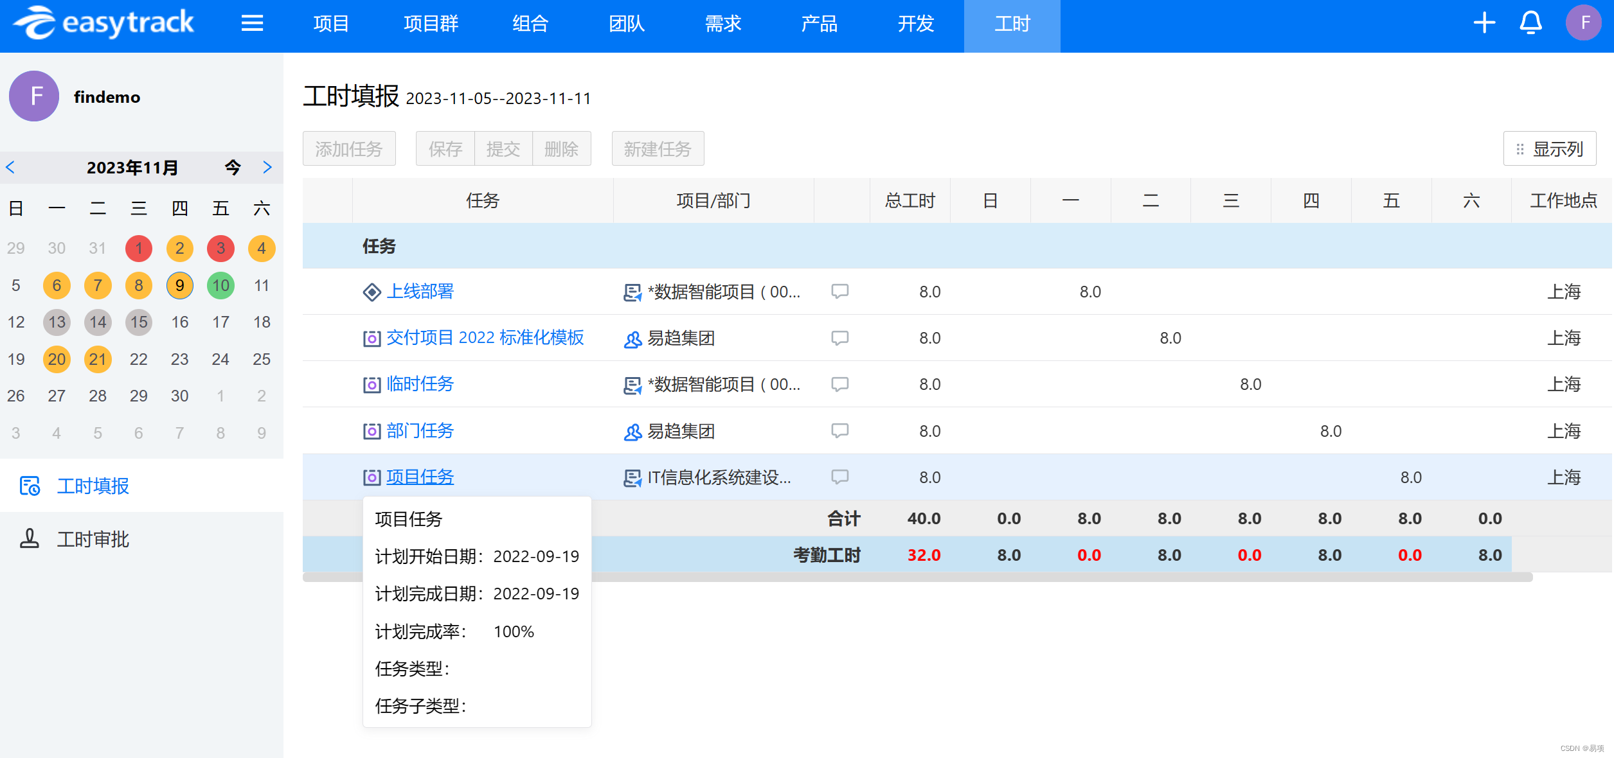Click the project icon in the 临时任务 row
Screen dimensions: 1614x758
tap(632, 385)
